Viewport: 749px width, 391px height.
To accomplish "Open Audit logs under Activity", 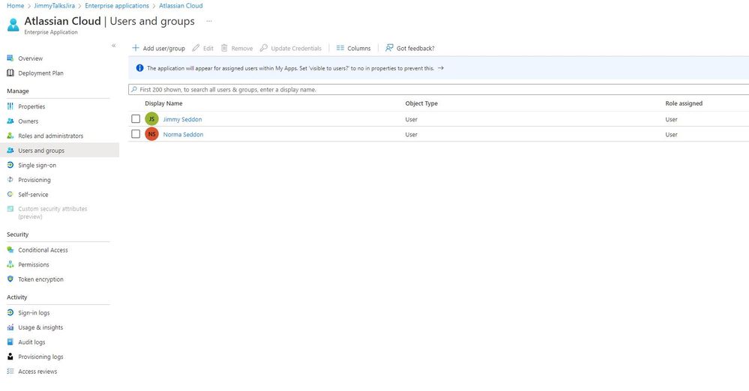I will pos(31,342).
